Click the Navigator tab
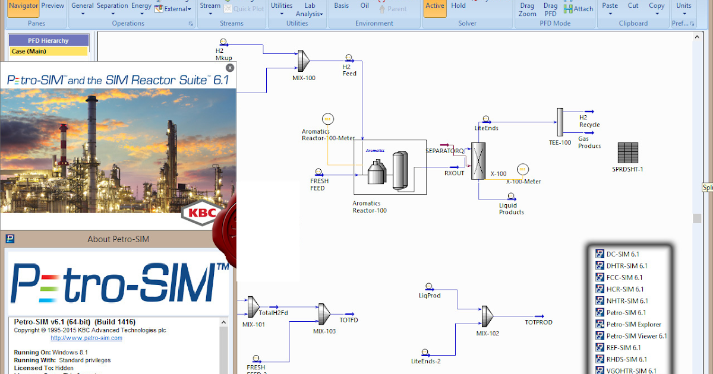Viewport: 713px width, 374px height. pyautogui.click(x=23, y=5)
